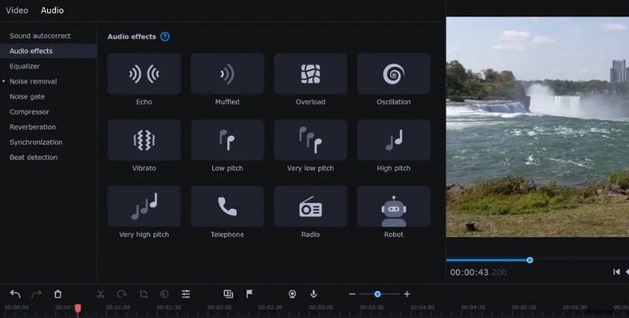This screenshot has height=318, width=629.
Task: Select the Radio effect tile
Action: 311,207
